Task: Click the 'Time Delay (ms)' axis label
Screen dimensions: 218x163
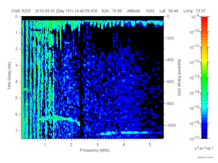Action: tap(9, 76)
